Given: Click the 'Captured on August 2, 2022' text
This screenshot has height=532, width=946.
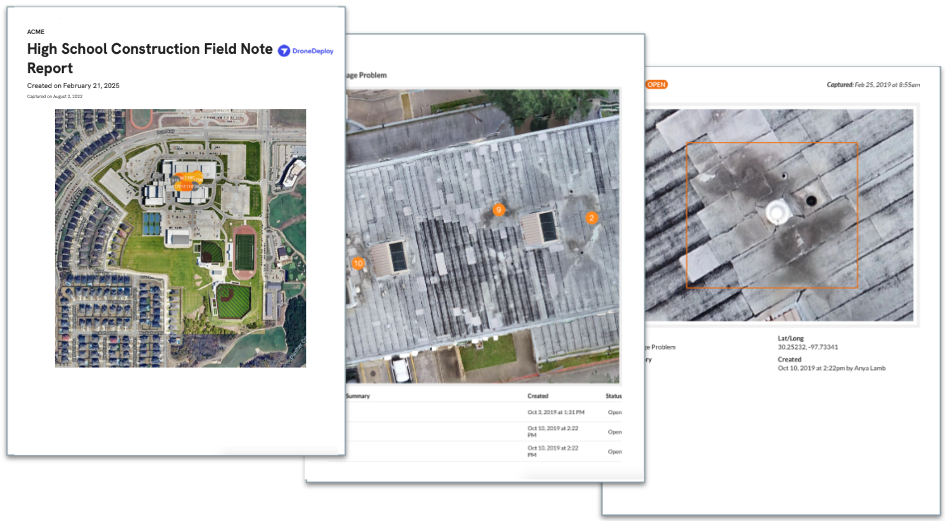Looking at the screenshot, I should click(55, 97).
